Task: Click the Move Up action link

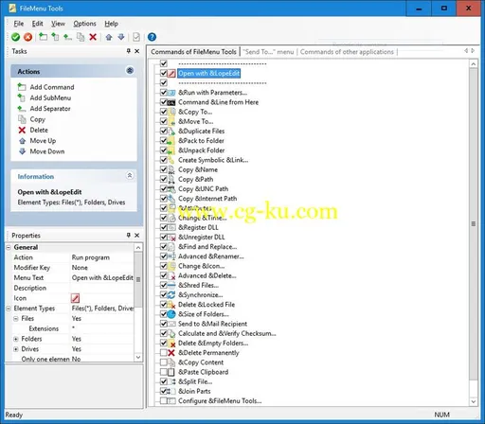Action: coord(43,141)
